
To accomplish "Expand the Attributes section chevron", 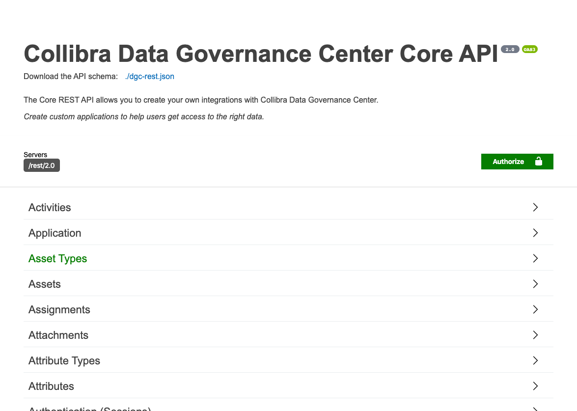I will point(535,386).
